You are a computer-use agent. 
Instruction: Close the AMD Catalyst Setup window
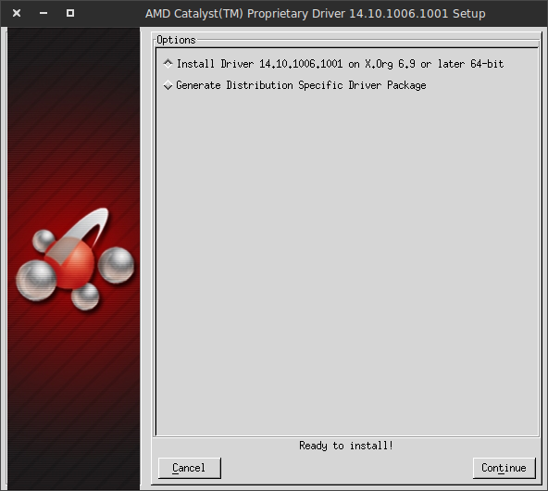[x=17, y=13]
